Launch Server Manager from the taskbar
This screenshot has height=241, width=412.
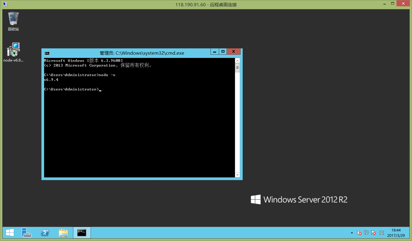(27, 233)
